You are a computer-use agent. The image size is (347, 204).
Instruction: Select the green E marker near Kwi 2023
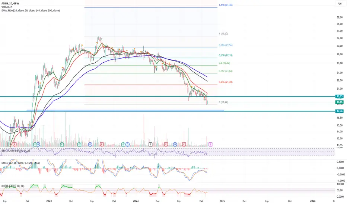coord(79,144)
